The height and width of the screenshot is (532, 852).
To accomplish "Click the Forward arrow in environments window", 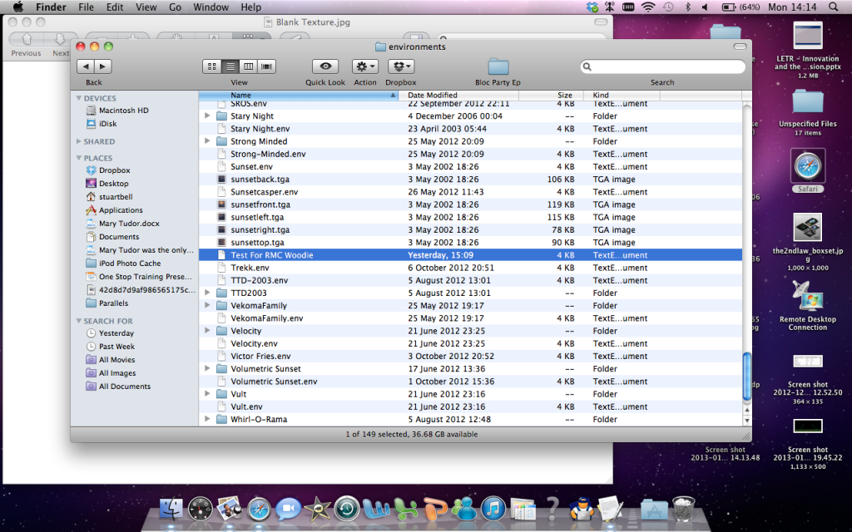I will click(x=102, y=66).
